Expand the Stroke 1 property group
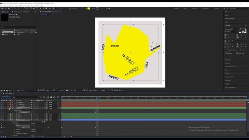The image size is (249, 140). click(x=15, y=129)
